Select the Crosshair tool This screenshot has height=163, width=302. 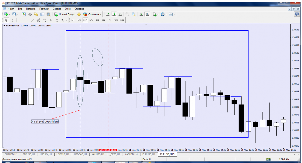(x=13, y=20)
